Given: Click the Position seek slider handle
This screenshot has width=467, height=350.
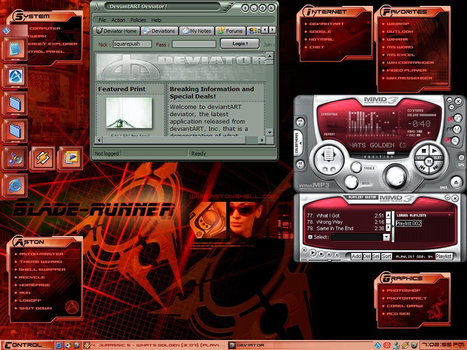Looking at the screenshot, I should click(391, 153).
